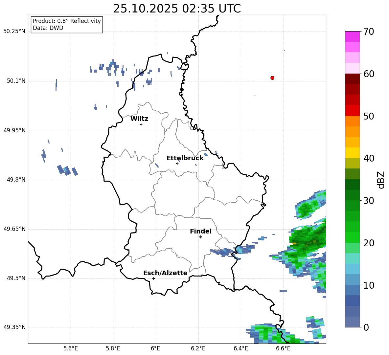Click the orange band below 50 dBZ
The height and width of the screenshot is (355, 389).
pyautogui.click(x=352, y=121)
